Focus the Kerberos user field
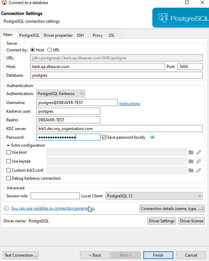Viewport: 209px width, 261px height. click(x=68, y=111)
